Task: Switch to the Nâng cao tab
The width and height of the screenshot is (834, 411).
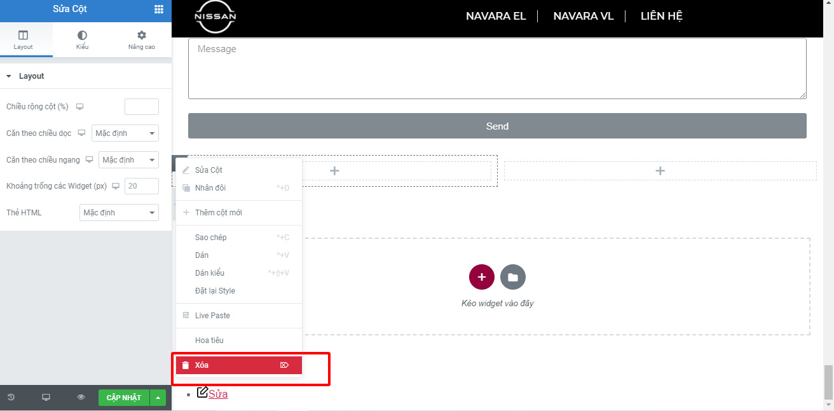Action: [141, 40]
